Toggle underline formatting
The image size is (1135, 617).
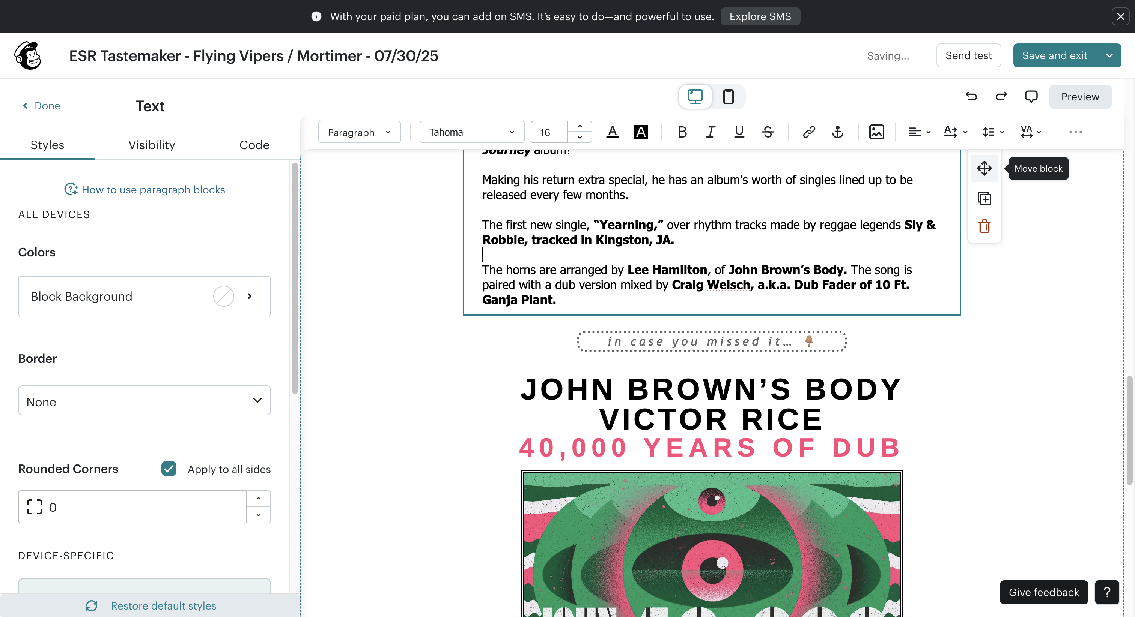pyautogui.click(x=739, y=132)
